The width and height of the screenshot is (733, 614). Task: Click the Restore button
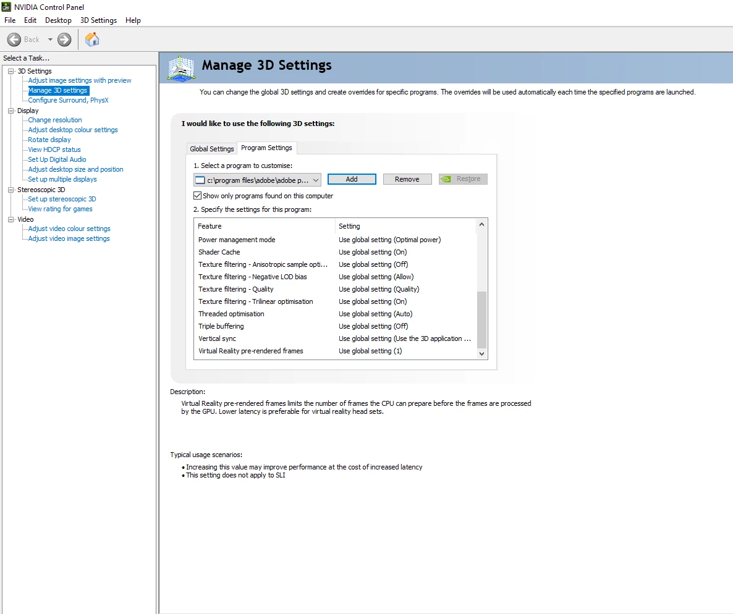(463, 179)
